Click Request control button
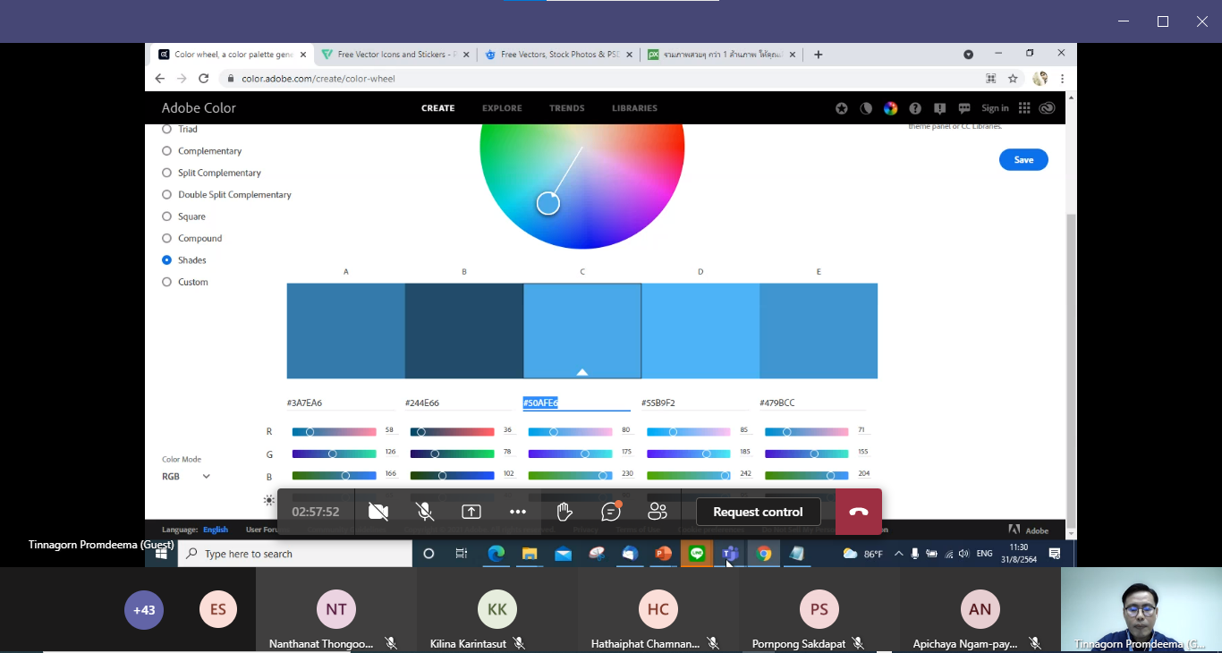Image resolution: width=1222 pixels, height=653 pixels. click(758, 512)
